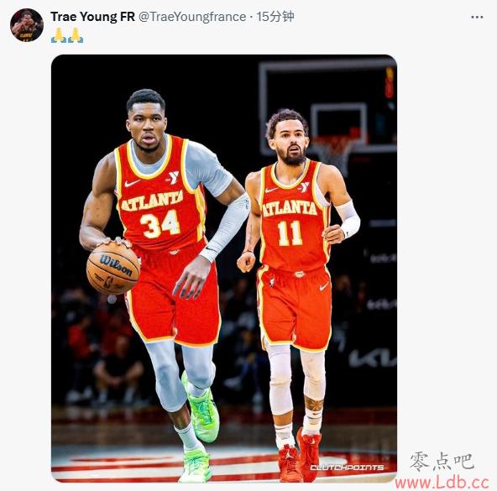The image size is (497, 491).
Task: Open the @TraeYoungfrance handle link
Action: point(192,17)
